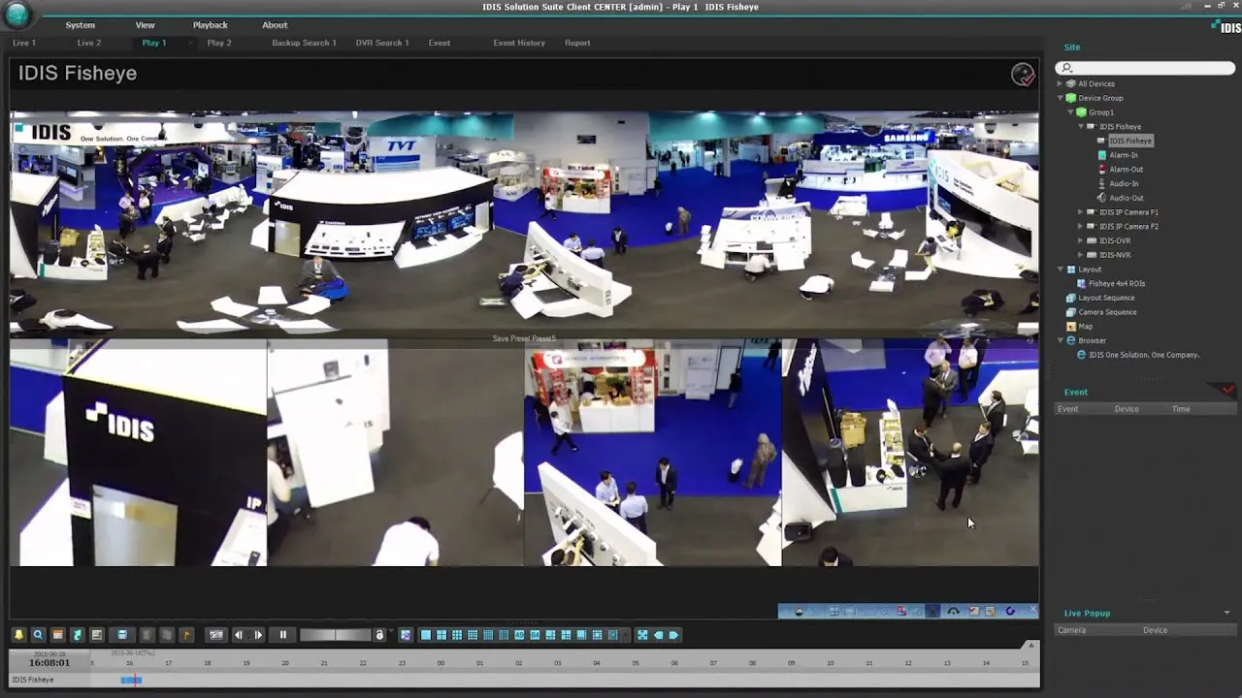Select Camera Sequence item
Viewport: 1242px width, 698px height.
1107,312
